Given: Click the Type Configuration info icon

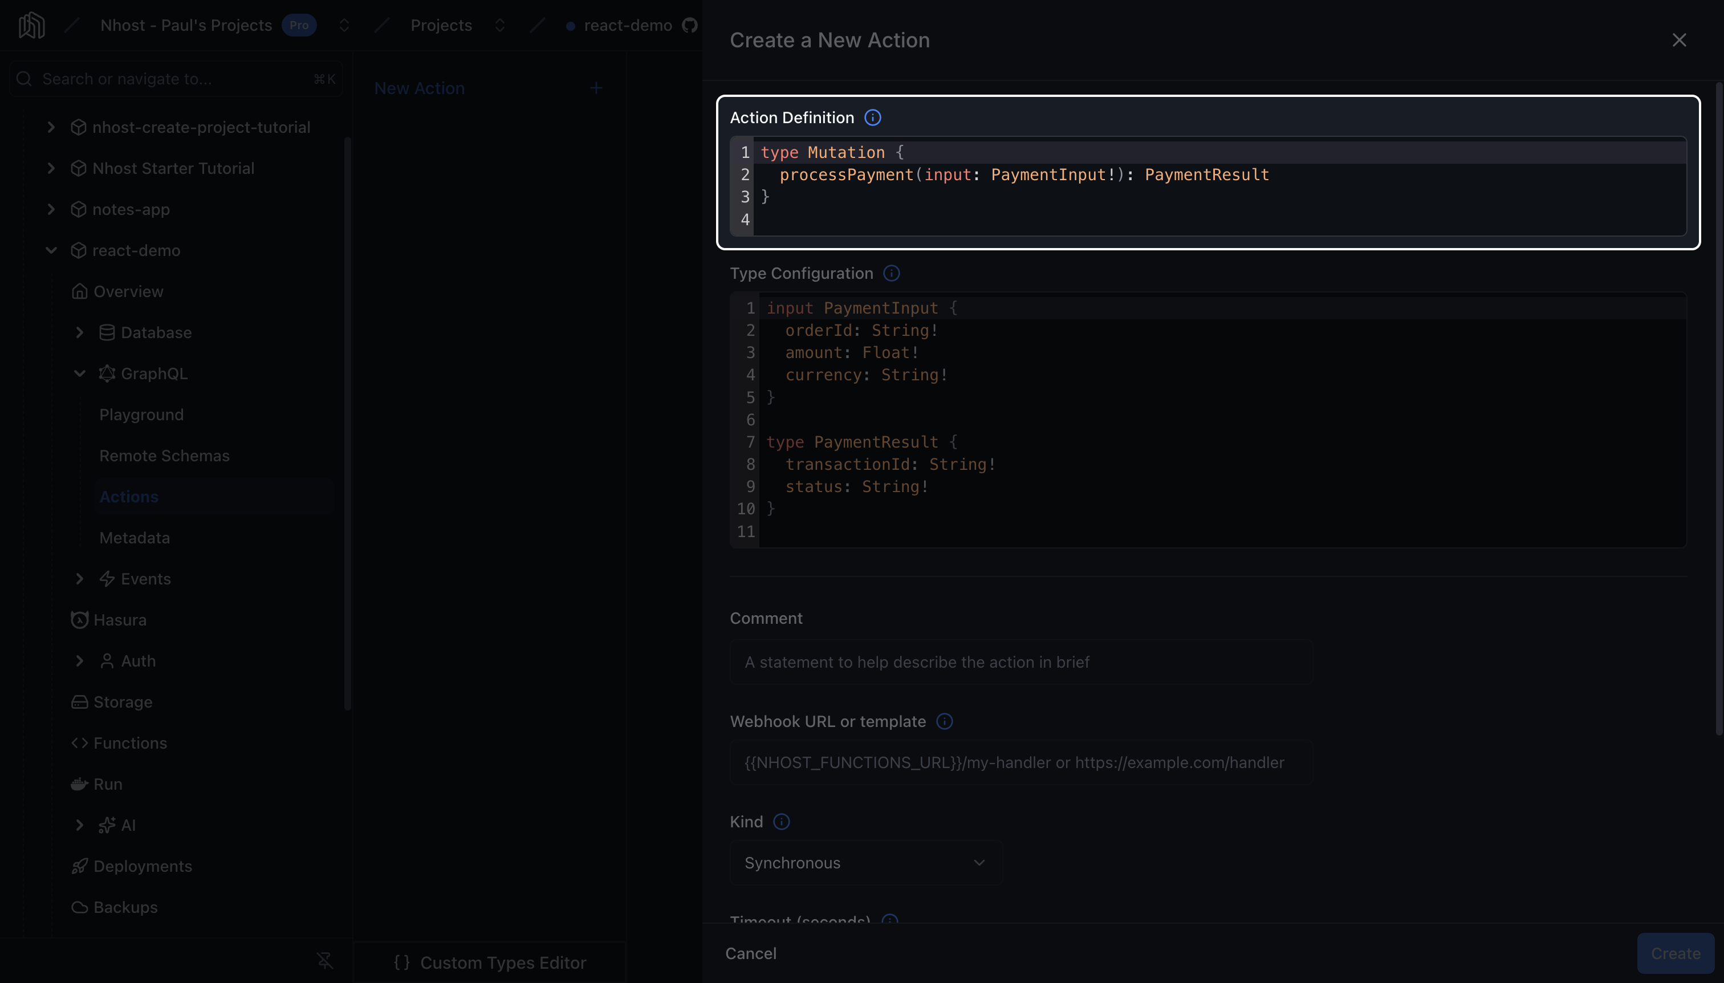Looking at the screenshot, I should pos(891,274).
